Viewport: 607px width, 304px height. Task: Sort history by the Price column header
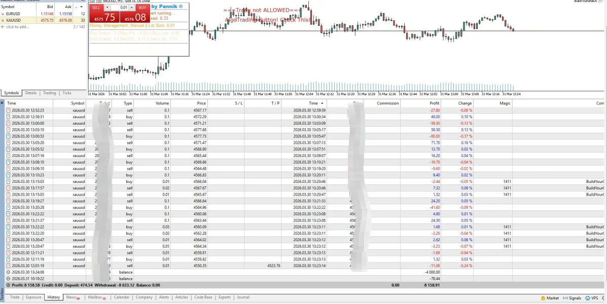(189, 103)
